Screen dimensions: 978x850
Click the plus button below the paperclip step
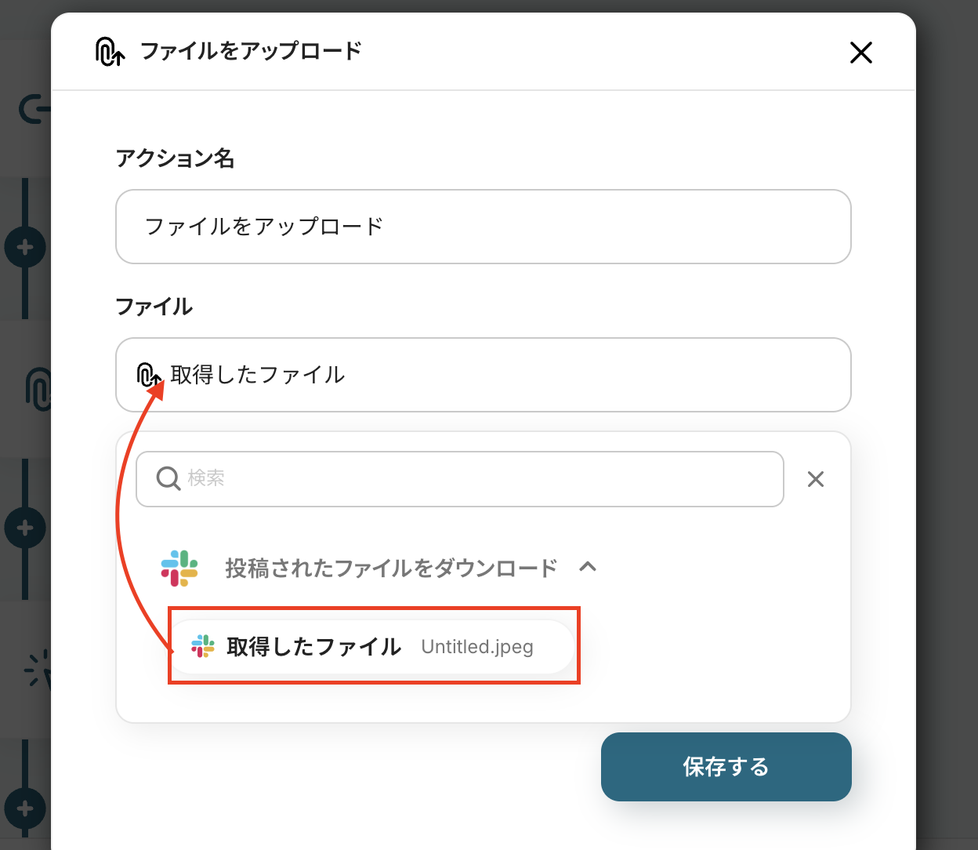[25, 528]
